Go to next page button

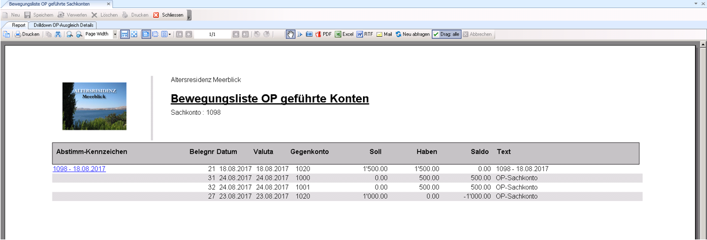236,34
